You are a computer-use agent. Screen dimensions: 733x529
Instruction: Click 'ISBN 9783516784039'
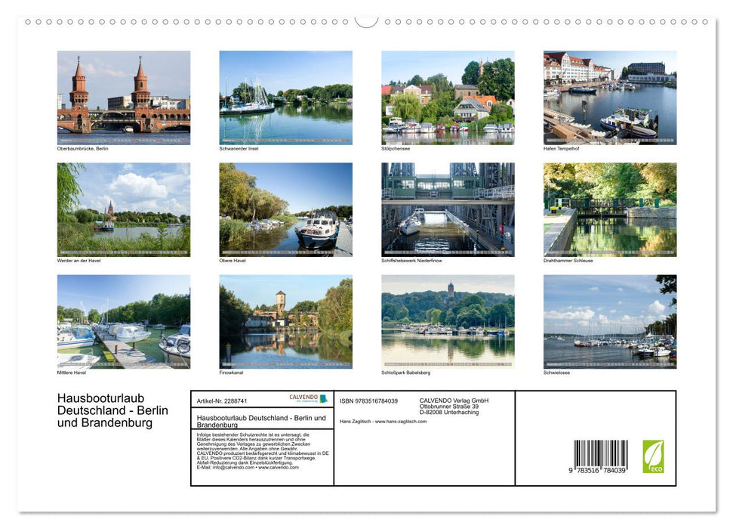click(369, 401)
